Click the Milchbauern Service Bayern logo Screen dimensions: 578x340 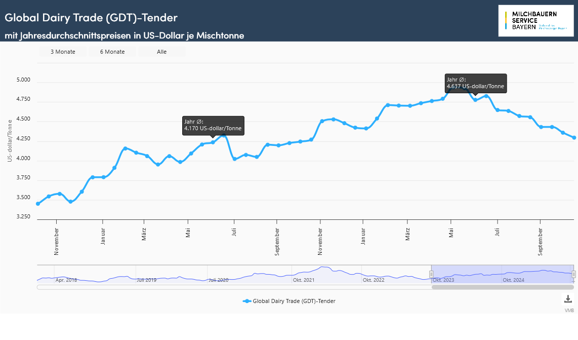pos(535,21)
